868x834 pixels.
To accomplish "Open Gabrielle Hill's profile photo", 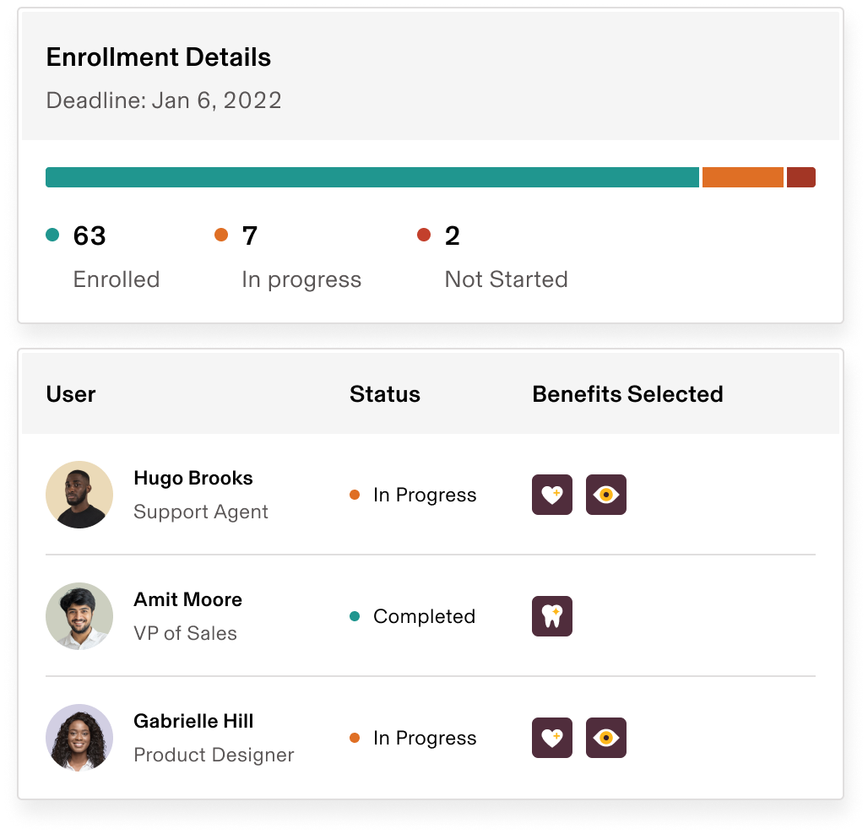I will point(79,738).
